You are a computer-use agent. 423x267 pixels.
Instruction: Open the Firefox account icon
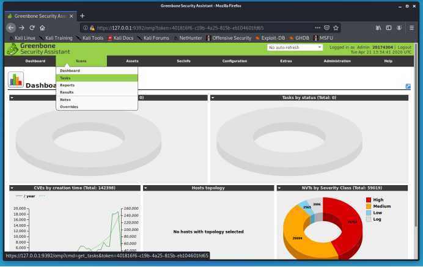(399, 27)
